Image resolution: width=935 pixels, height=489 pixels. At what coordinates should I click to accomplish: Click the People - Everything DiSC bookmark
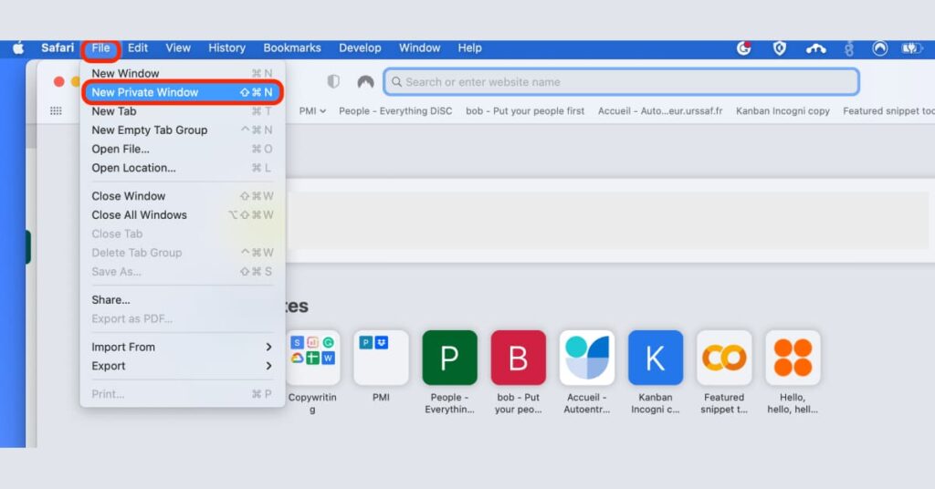pos(395,111)
